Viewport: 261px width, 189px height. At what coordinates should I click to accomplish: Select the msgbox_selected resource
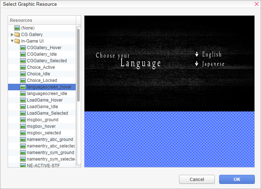point(44,133)
